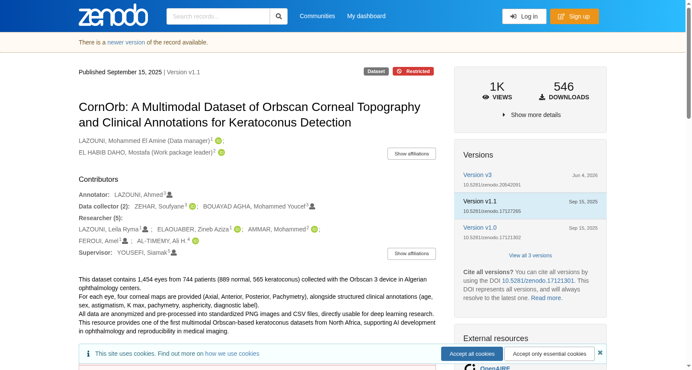
Task: Open how we use cookies link
Action: (232, 354)
